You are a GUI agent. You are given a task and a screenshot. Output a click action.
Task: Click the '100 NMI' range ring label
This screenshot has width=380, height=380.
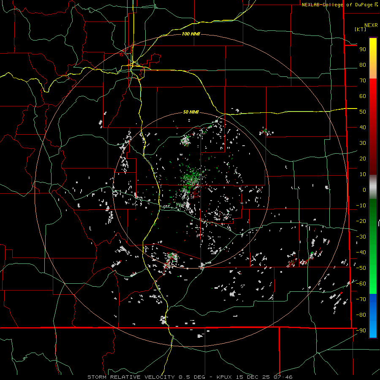tap(191, 34)
